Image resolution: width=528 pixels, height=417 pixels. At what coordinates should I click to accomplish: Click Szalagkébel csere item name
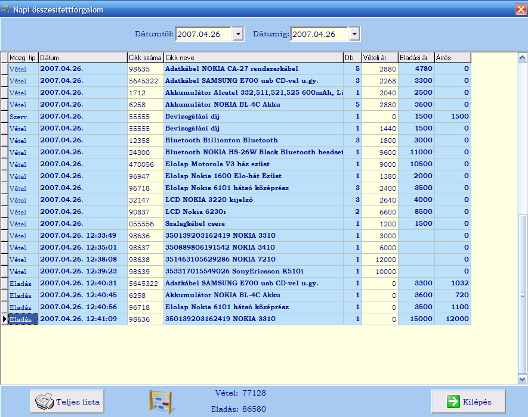[x=254, y=223]
